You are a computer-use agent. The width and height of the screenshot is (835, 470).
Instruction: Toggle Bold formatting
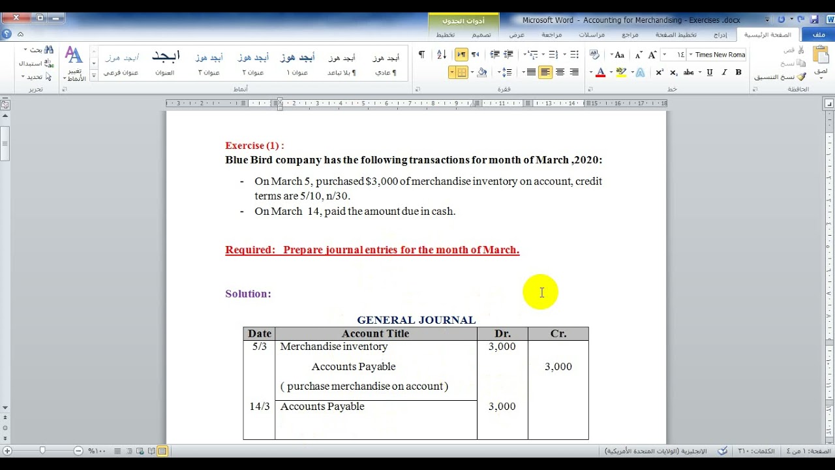pos(738,72)
